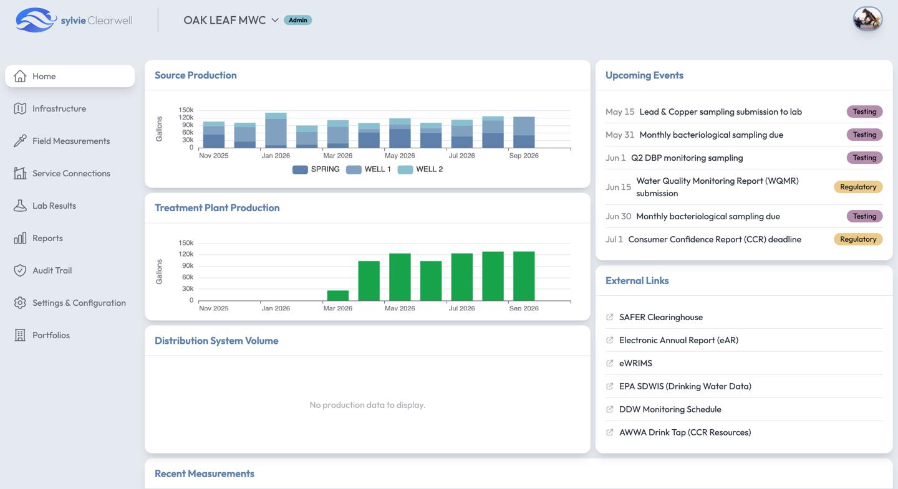This screenshot has height=489, width=898.
Task: Toggle SPRING series in chart legend
Action: tap(316, 169)
